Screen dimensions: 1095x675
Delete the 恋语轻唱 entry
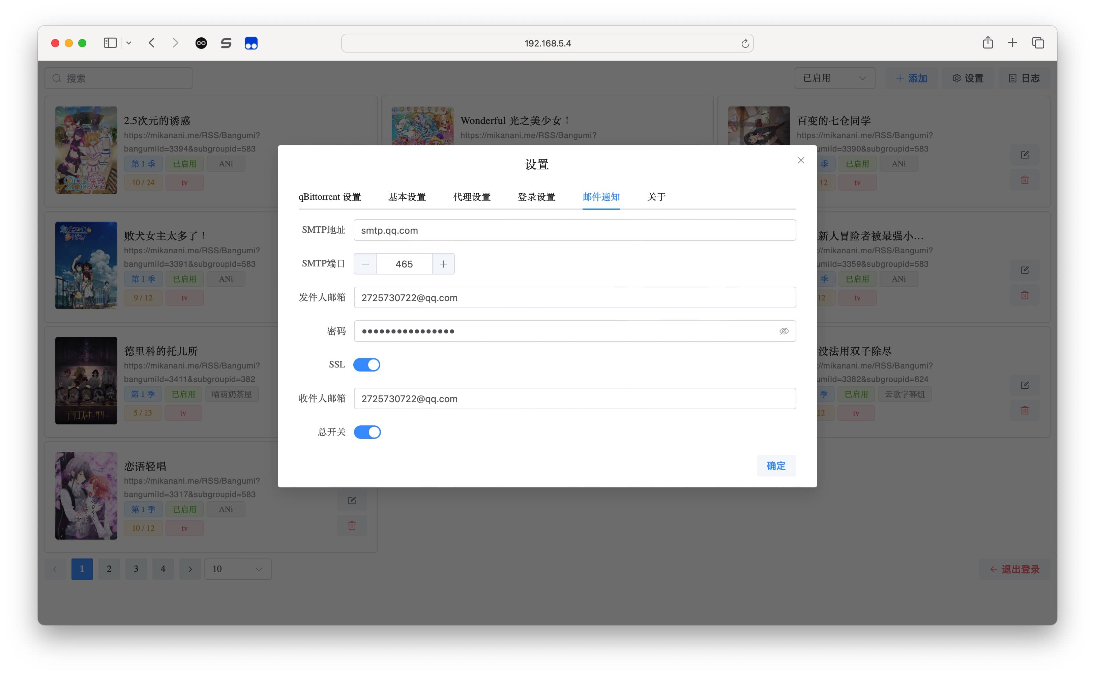click(x=352, y=525)
